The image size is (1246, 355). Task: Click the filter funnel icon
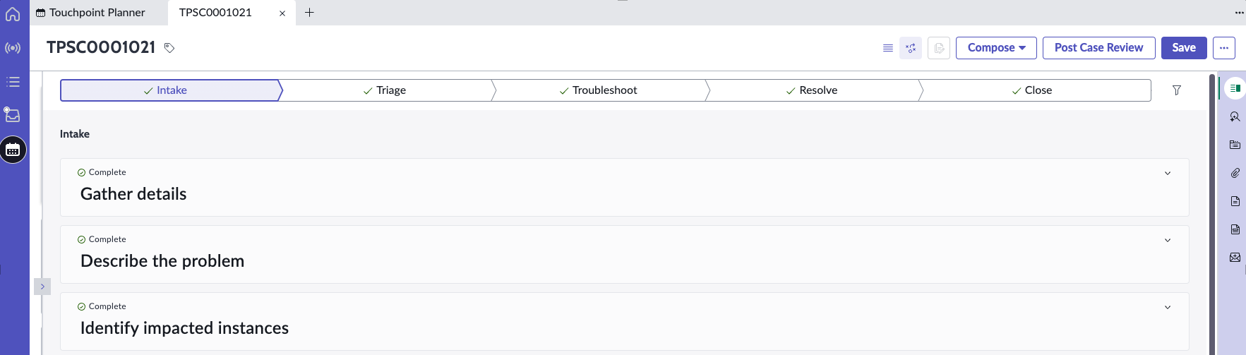[1177, 90]
